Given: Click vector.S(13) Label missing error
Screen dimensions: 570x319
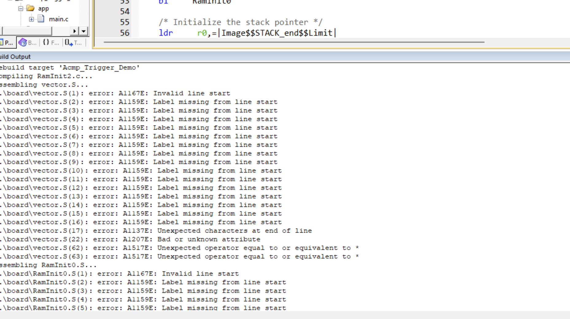Looking at the screenshot, I should pyautogui.click(x=141, y=196).
